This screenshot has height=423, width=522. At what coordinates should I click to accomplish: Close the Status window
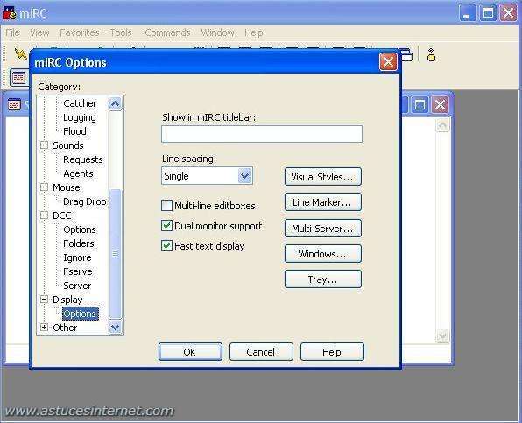(x=440, y=105)
